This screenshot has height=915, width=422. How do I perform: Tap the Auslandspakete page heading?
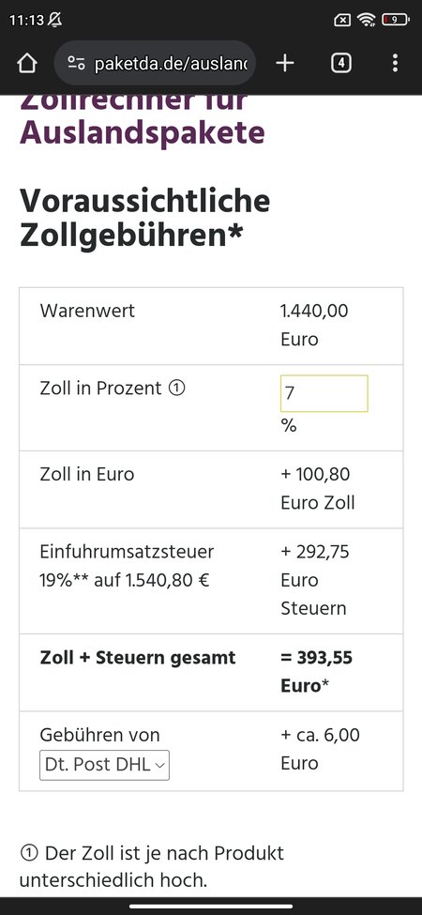click(x=143, y=133)
